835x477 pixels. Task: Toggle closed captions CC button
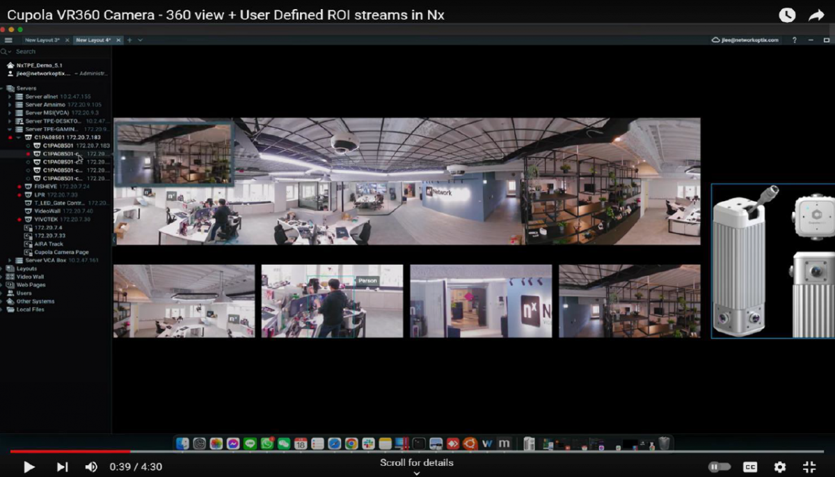(x=750, y=467)
